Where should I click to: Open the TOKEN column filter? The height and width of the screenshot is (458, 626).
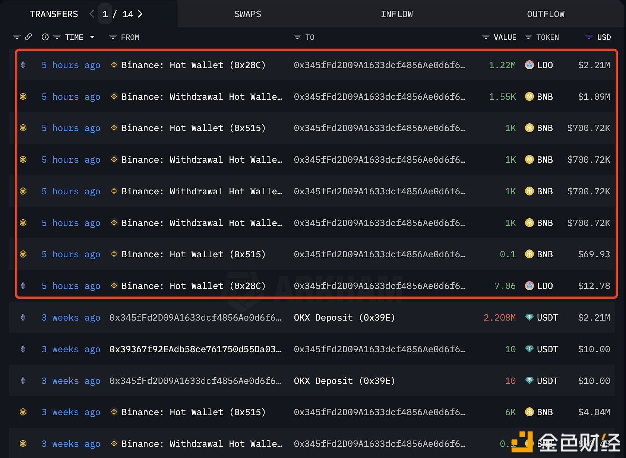(528, 37)
